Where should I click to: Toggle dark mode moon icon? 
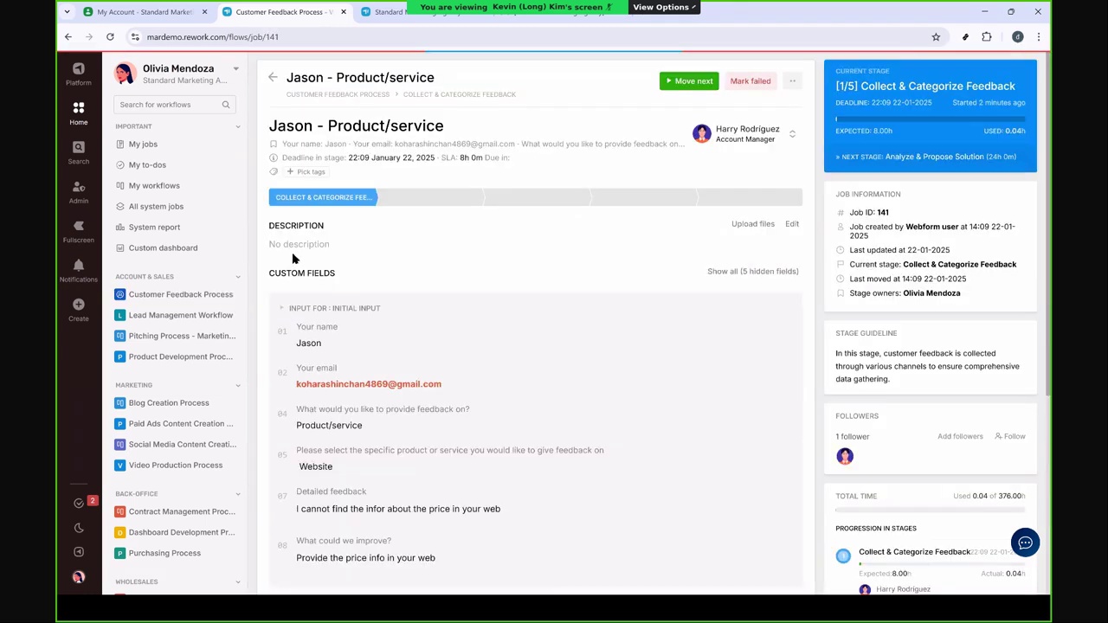click(79, 528)
